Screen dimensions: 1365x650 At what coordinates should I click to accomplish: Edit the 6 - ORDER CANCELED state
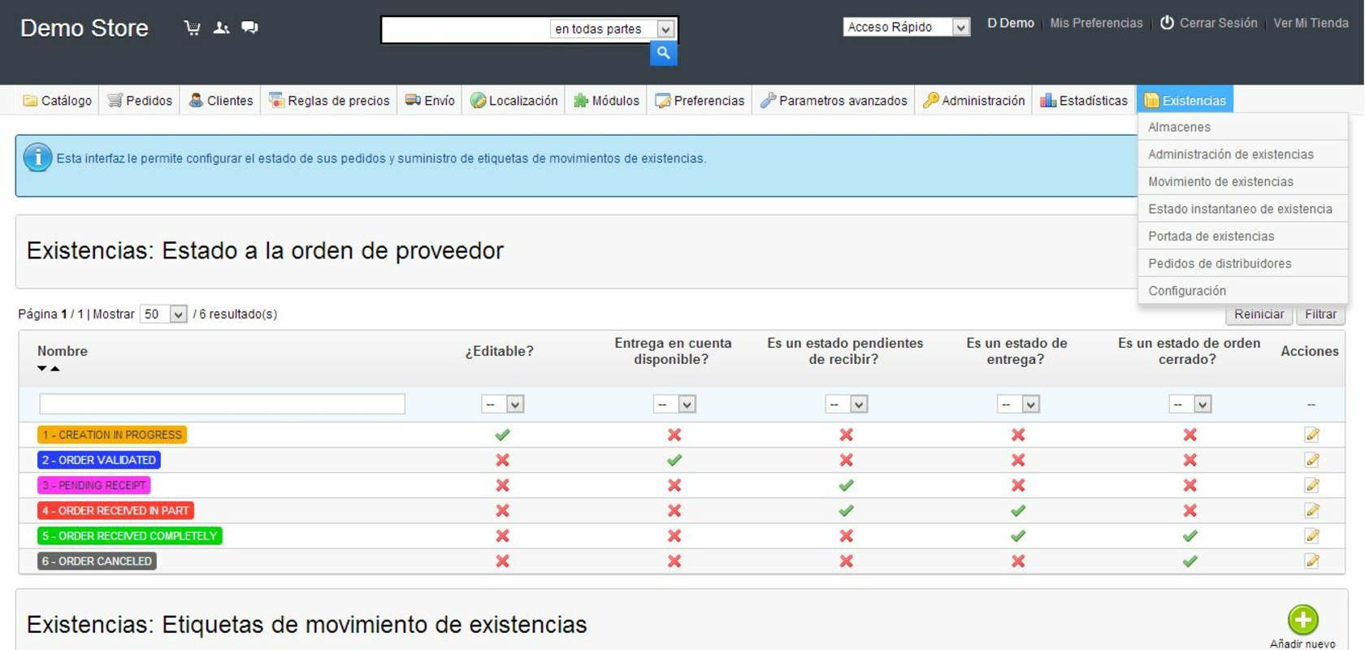1311,561
